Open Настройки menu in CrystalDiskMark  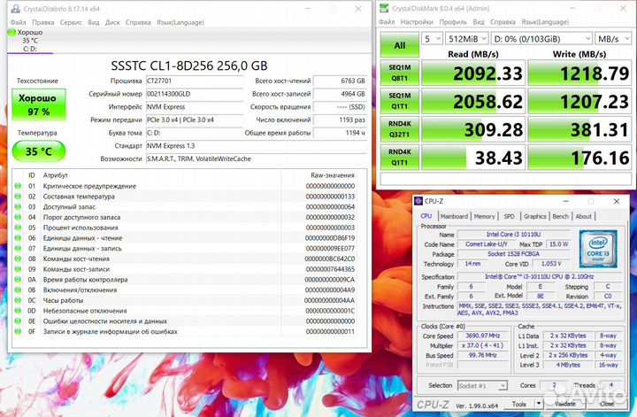[417, 22]
